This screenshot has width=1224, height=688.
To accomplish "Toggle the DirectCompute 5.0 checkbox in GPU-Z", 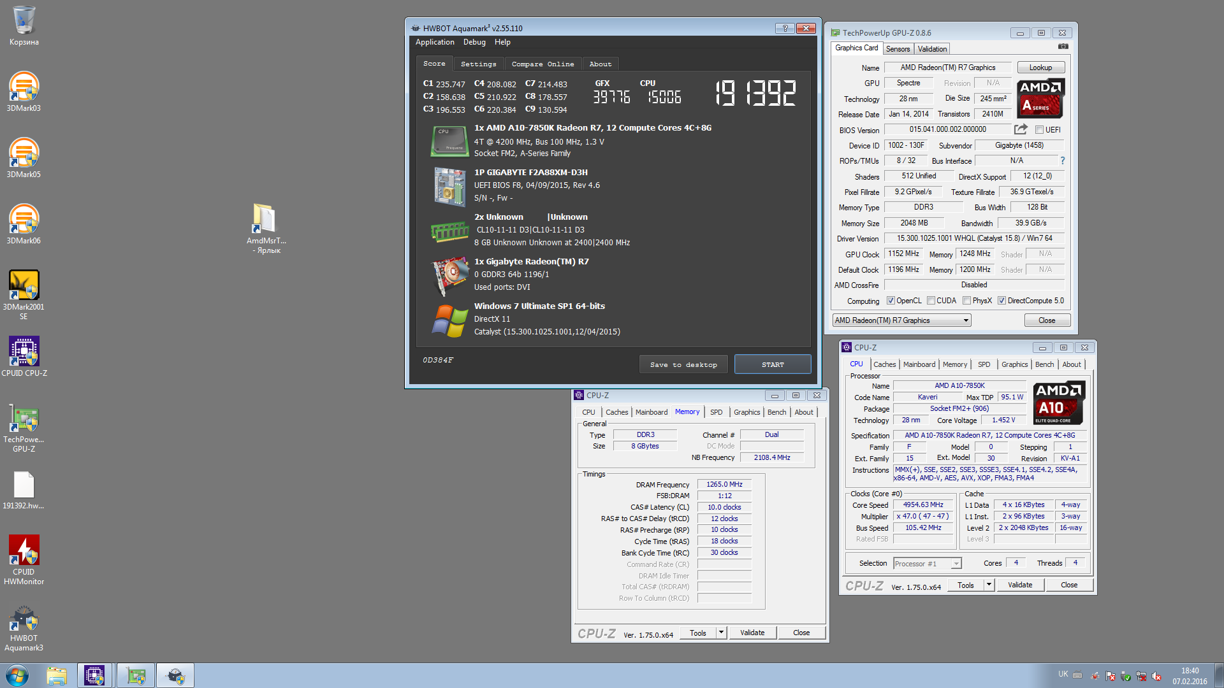I will click(1002, 301).
